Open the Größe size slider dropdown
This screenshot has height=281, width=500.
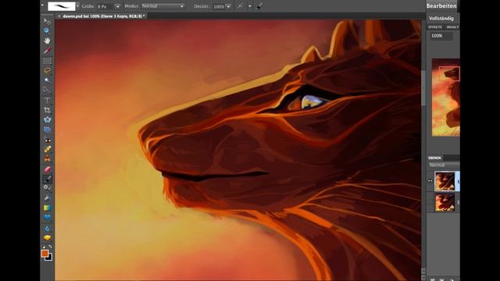[117, 6]
